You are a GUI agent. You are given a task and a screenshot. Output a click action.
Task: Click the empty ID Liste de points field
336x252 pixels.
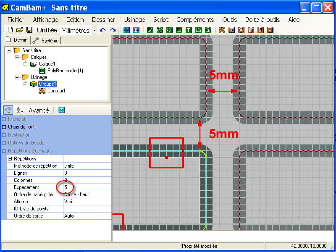[x=87, y=209]
